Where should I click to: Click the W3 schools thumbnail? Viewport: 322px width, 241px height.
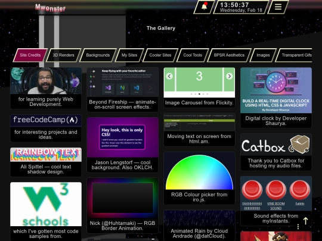click(x=46, y=204)
